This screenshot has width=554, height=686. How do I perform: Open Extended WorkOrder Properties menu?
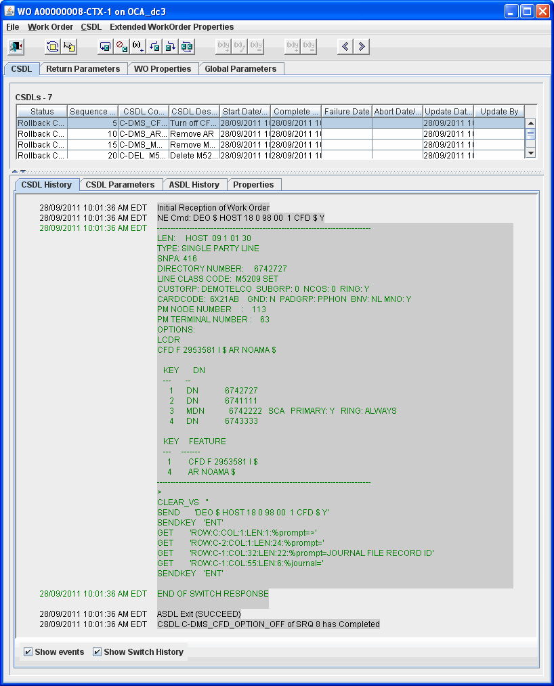coord(171,26)
